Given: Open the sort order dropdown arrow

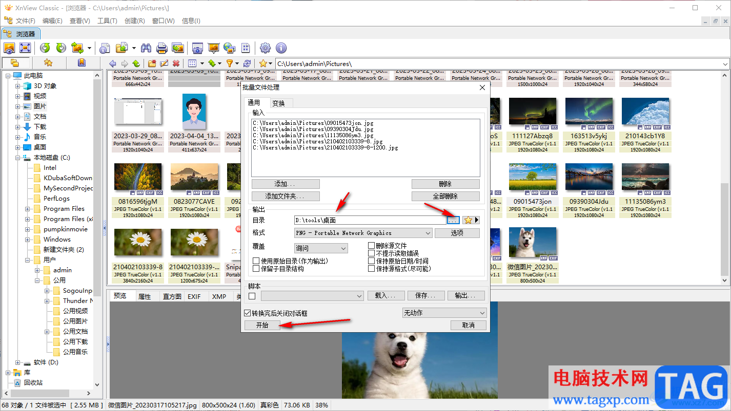Looking at the screenshot, I should (x=219, y=63).
